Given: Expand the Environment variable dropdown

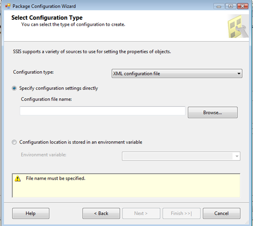Looking at the screenshot, I should [x=236, y=156].
